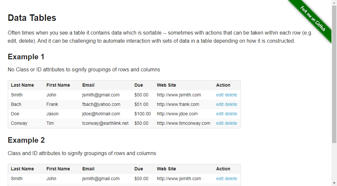The height and width of the screenshot is (186, 337).
Task: Delete the Smith row in Example 2
Action: point(231,179)
